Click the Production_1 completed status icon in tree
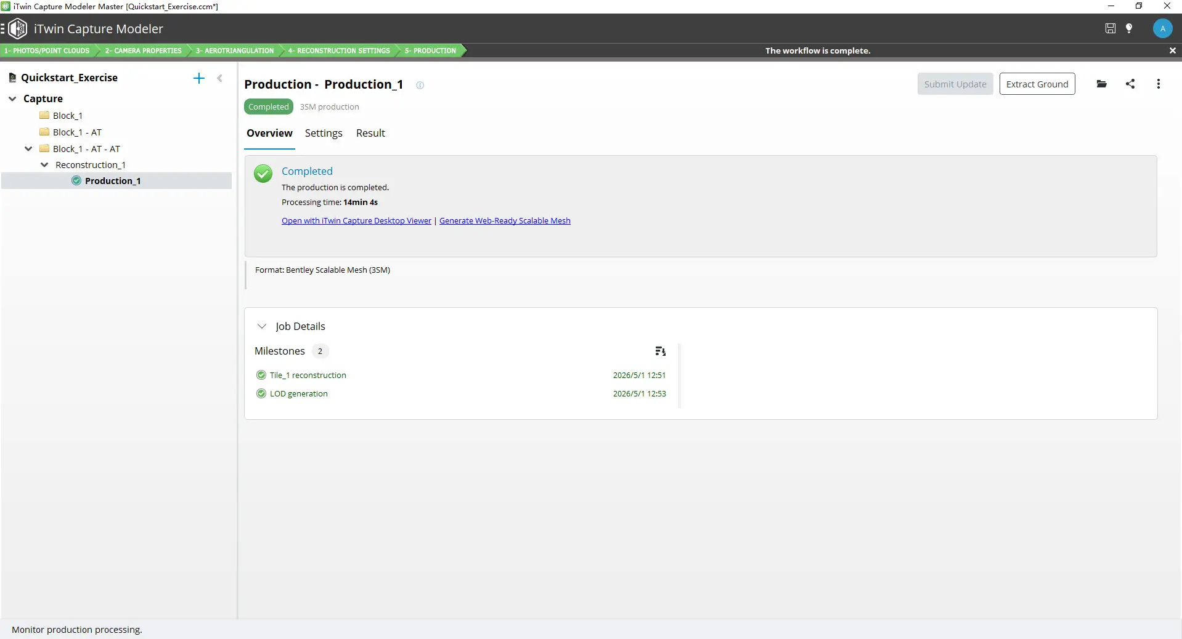The height and width of the screenshot is (639, 1182). click(76, 180)
